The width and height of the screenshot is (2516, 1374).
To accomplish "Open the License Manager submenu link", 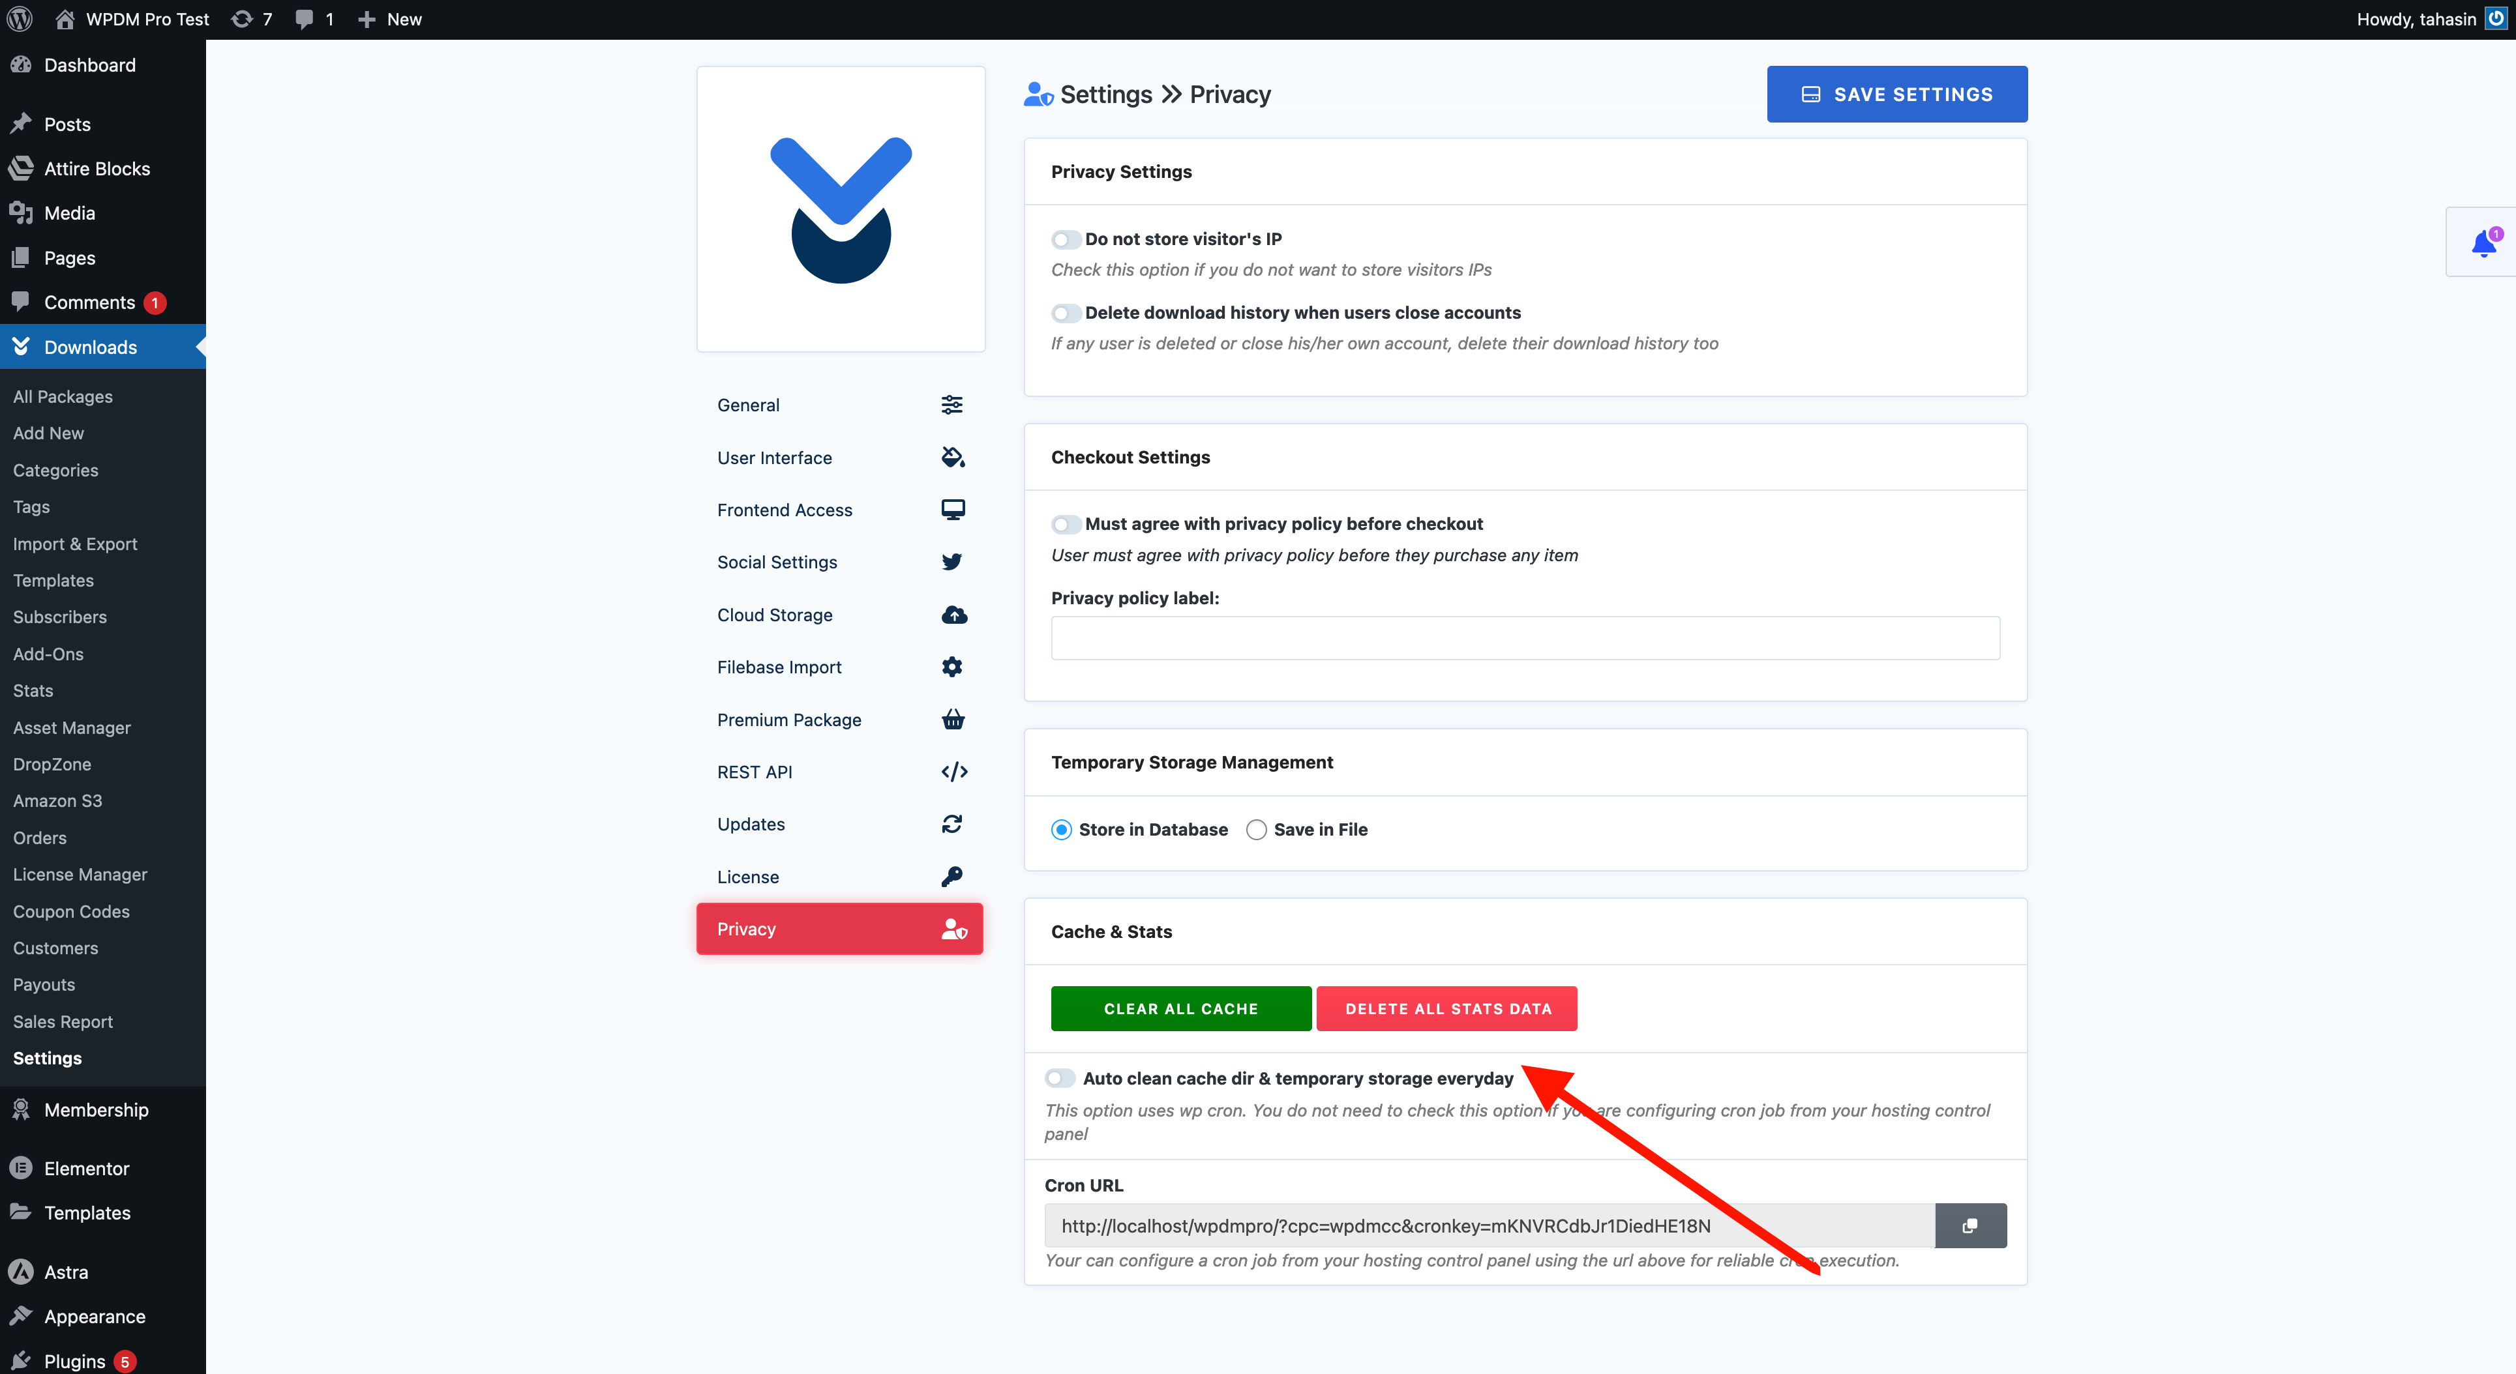I will (x=80, y=874).
